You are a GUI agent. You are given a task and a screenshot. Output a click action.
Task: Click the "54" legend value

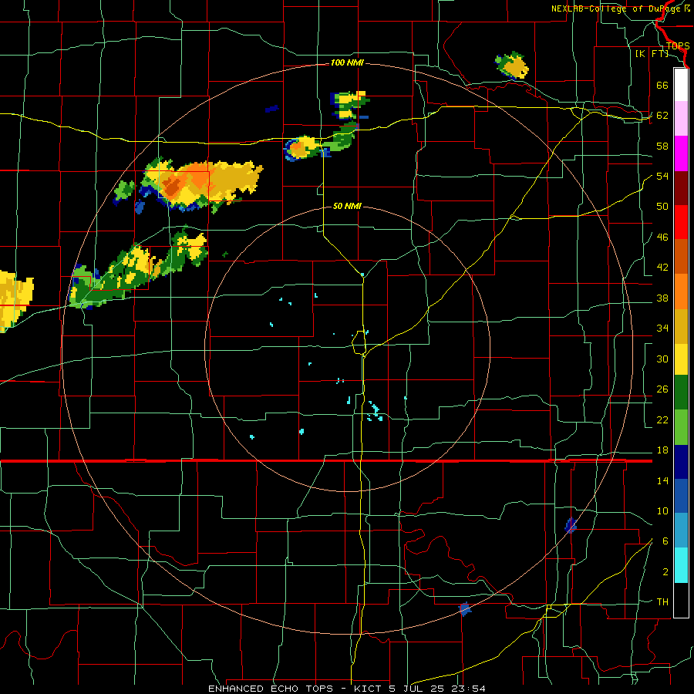click(662, 176)
